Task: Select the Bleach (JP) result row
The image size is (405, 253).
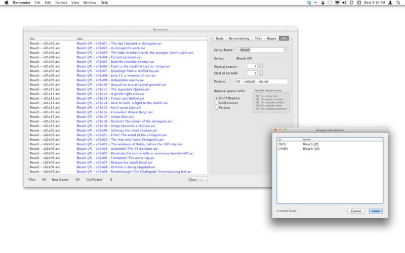Action: [330, 144]
